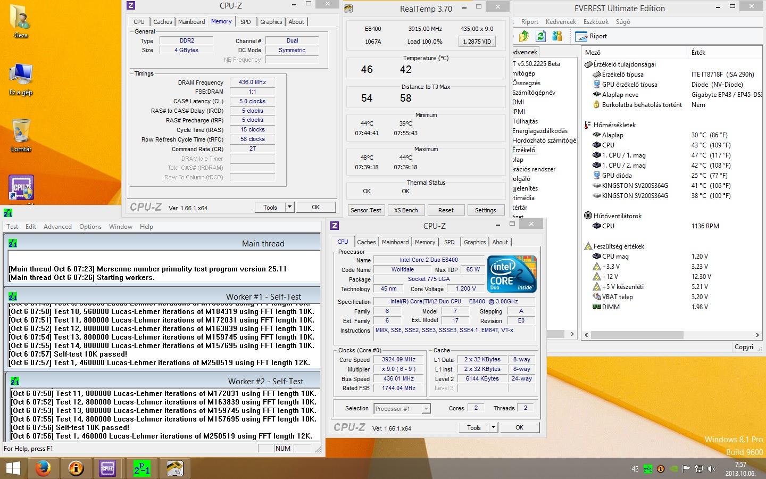The image size is (766, 479).
Task: Click green Prime95 icon in system tray
Action: (648, 469)
